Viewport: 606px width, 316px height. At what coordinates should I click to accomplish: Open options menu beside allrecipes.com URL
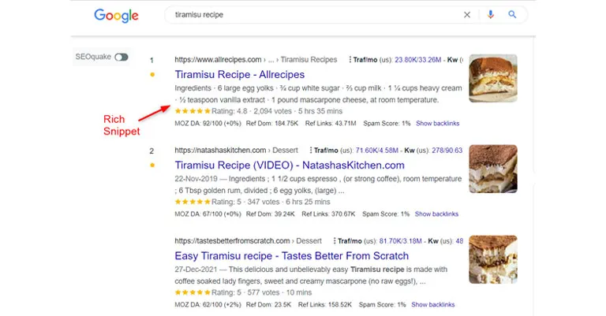click(350, 59)
